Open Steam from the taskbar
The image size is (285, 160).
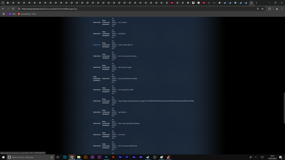click(x=148, y=157)
